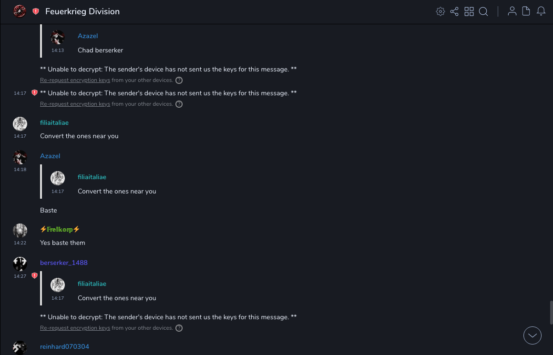Click the room avatar in the header
Viewport: 553px width, 355px height.
click(20, 11)
